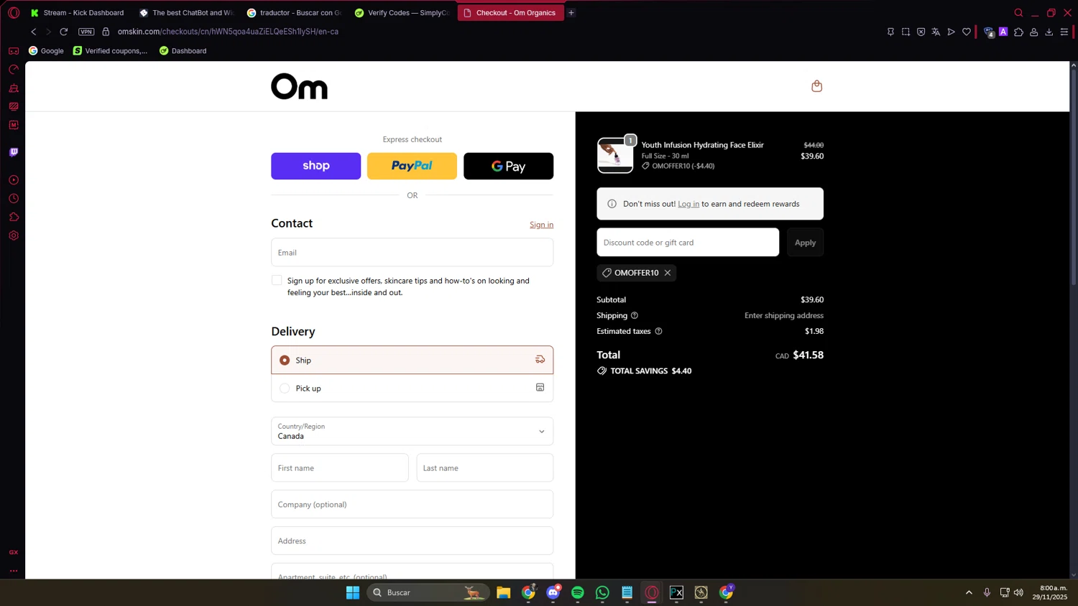
Task: Open the extensions puzzle icon in toolbar
Action: (x=1018, y=32)
